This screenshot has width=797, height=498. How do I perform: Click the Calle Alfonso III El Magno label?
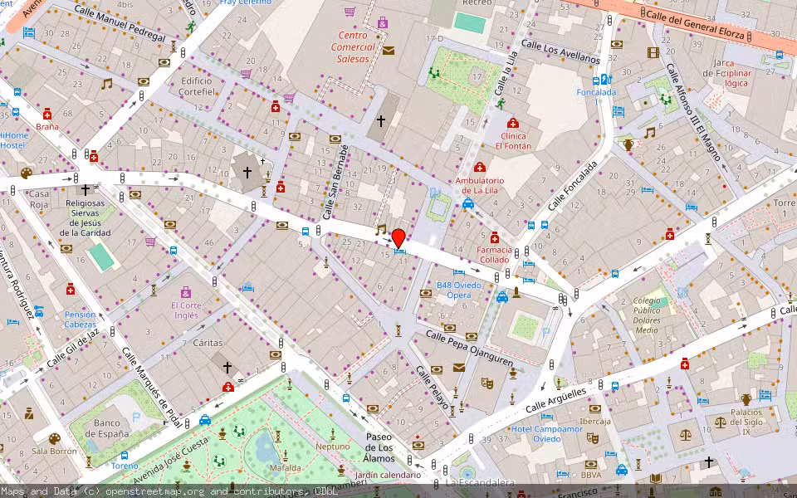tap(694, 112)
